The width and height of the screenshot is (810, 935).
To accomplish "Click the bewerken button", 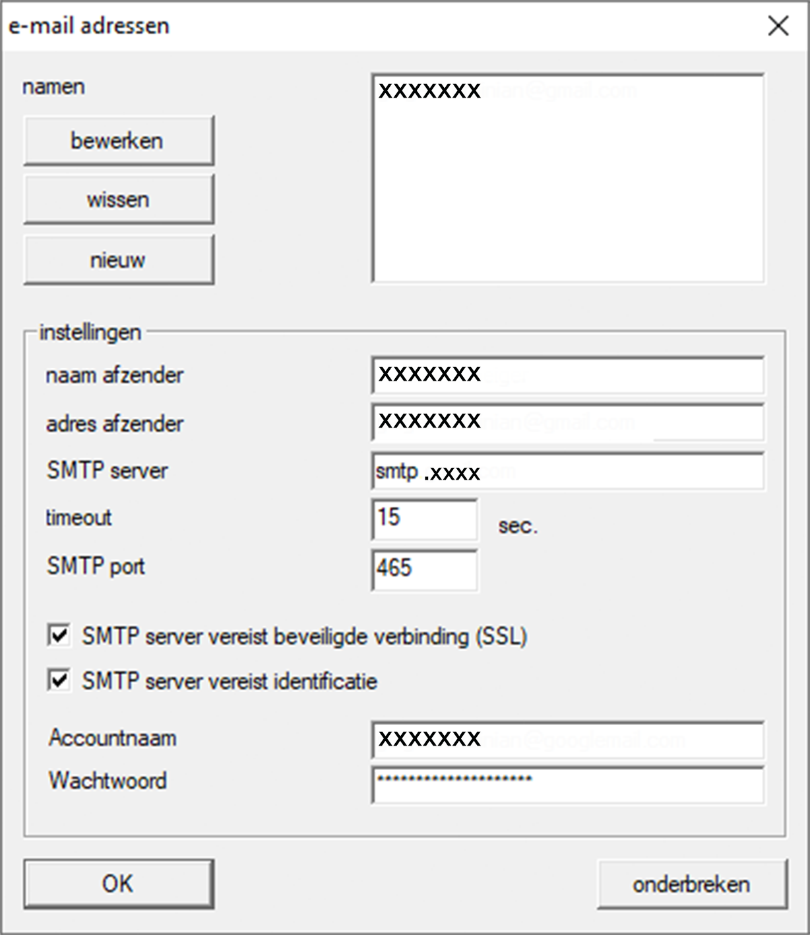I will pyautogui.click(x=119, y=141).
